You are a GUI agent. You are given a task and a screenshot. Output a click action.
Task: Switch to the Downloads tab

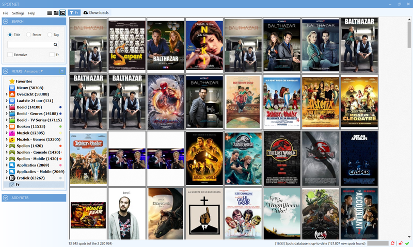tap(96, 12)
